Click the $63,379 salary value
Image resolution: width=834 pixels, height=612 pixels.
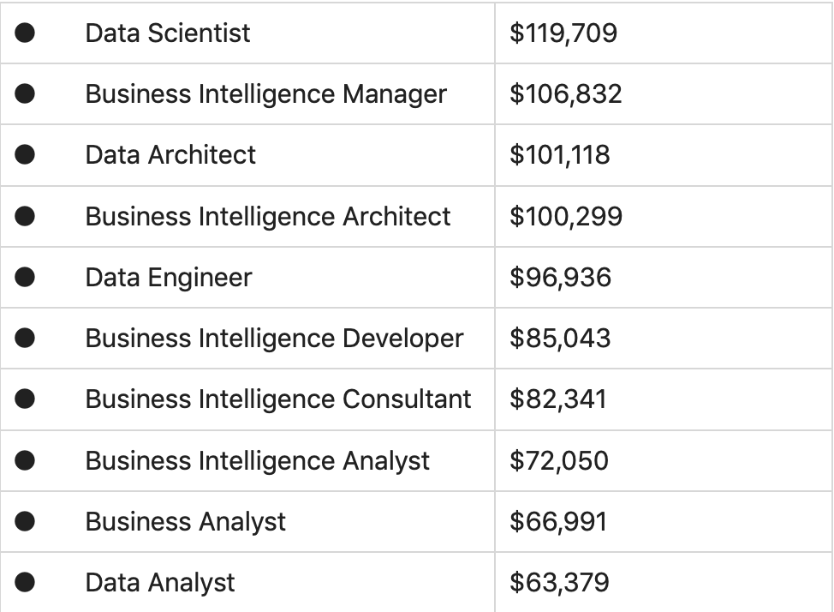(x=559, y=583)
